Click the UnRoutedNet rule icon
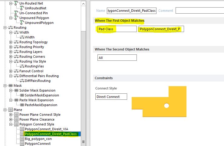Viewport: 224px width, 146px height. (22, 8)
